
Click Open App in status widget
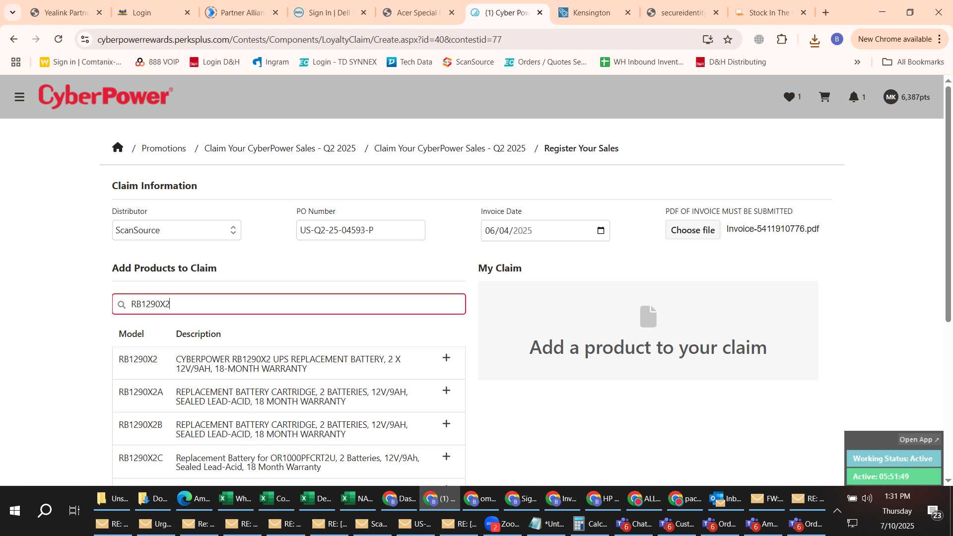pos(919,439)
